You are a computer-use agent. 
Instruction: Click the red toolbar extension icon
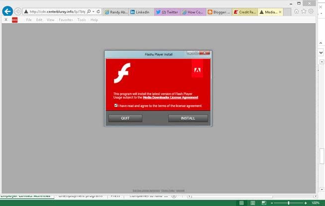(15, 20)
